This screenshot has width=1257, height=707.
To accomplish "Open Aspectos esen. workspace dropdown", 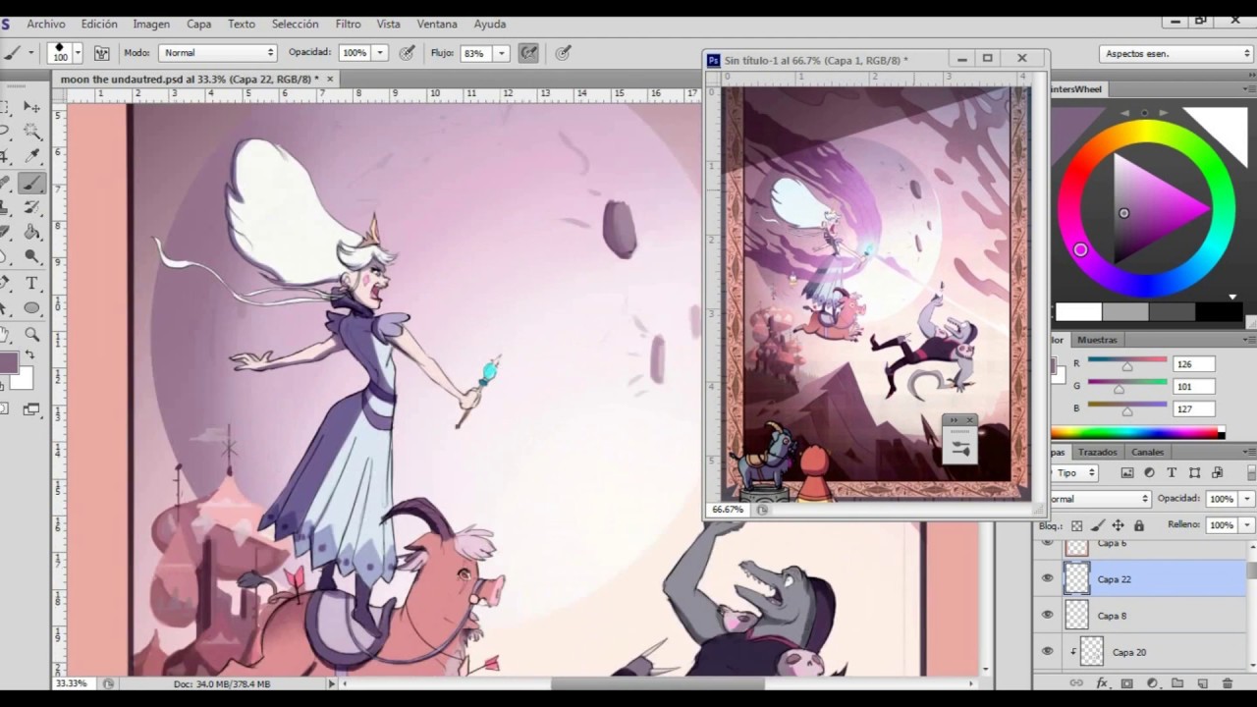I will (x=1176, y=54).
